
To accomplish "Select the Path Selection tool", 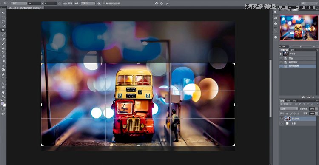I will (3, 83).
